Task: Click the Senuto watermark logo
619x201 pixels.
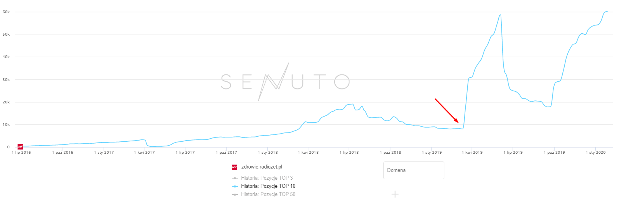Action: click(285, 81)
